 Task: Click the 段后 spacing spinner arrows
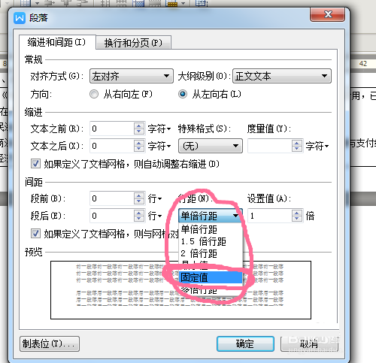click(x=139, y=216)
